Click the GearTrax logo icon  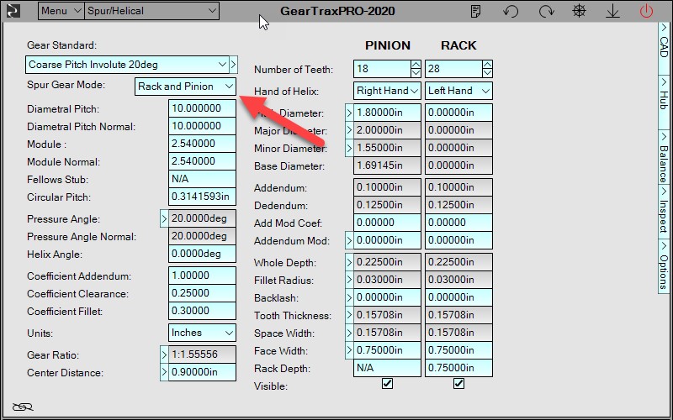pos(13,11)
